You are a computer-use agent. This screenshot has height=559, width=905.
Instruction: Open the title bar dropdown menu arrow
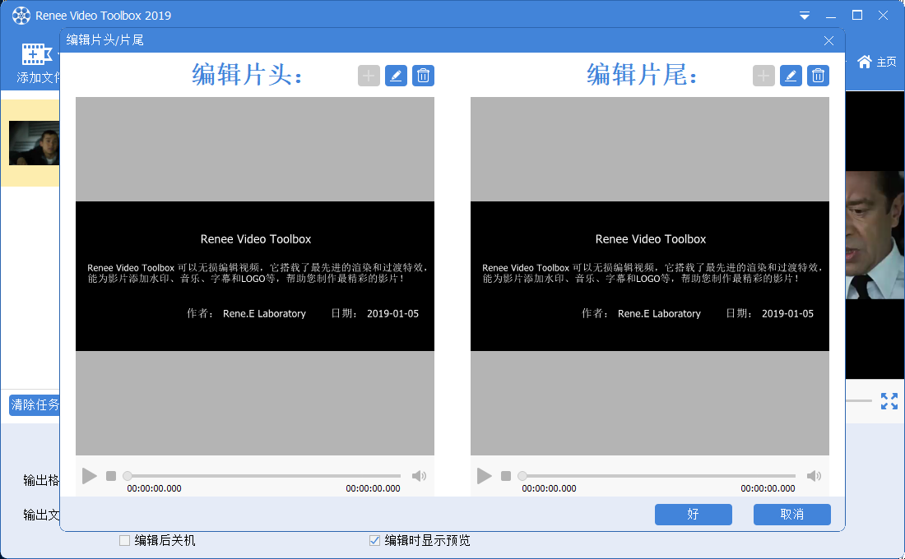(x=804, y=16)
